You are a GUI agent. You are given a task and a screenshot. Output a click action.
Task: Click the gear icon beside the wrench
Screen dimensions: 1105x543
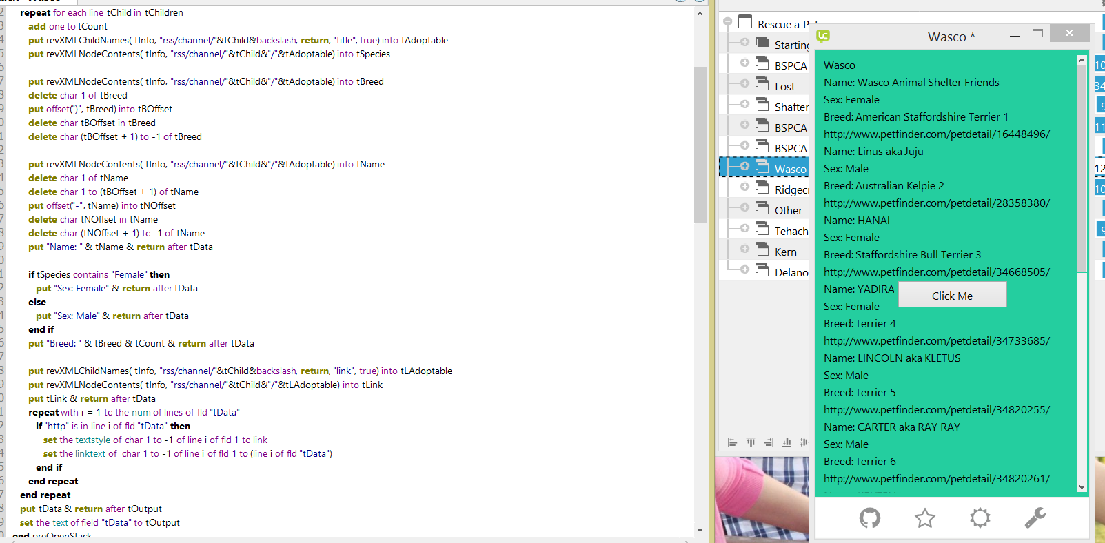(980, 518)
